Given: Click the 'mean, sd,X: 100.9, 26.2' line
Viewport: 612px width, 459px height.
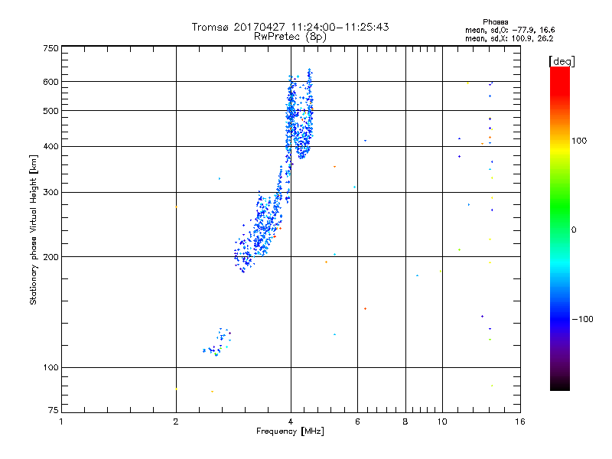Looking at the screenshot, I should [x=509, y=39].
